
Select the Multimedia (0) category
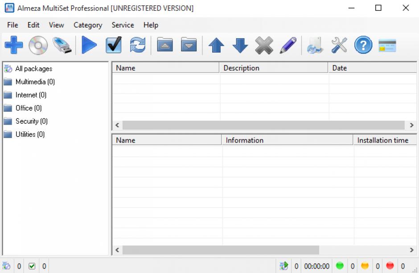(x=35, y=81)
